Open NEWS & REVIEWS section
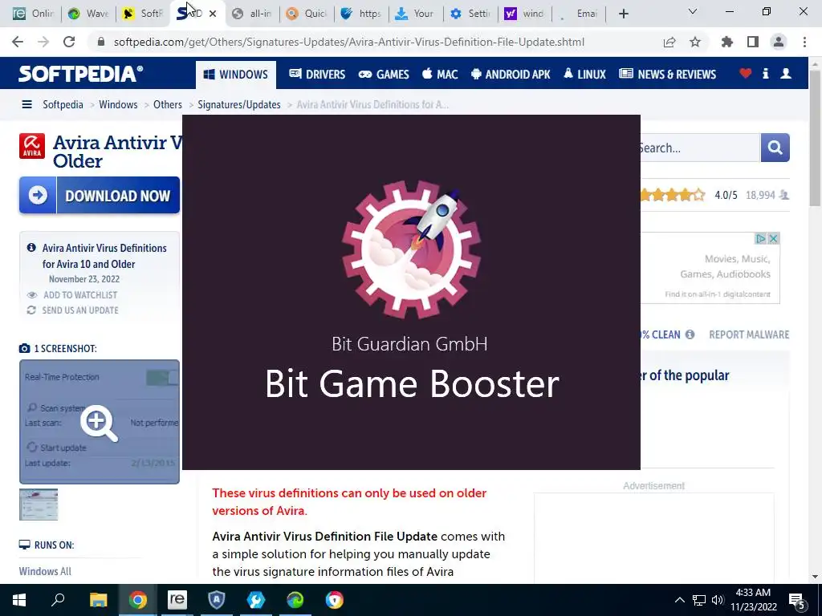The height and width of the screenshot is (616, 822). coord(667,75)
